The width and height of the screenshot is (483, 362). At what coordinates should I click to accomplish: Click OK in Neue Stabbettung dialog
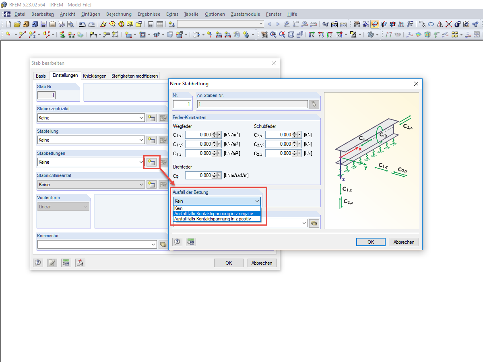click(371, 242)
